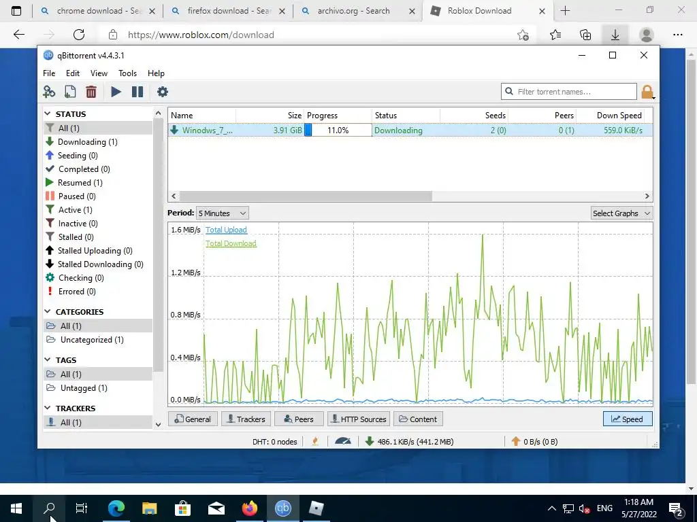This screenshot has height=522, width=697.
Task: Open the Tools menu
Action: coord(127,73)
